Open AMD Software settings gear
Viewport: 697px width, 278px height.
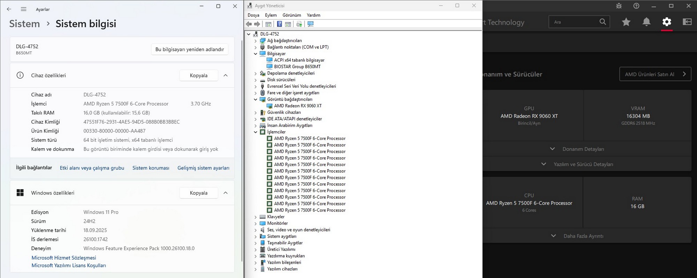point(666,22)
